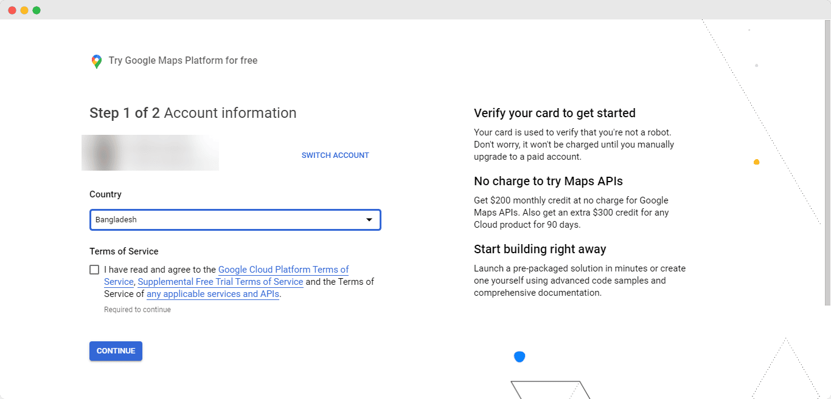Click SWITCH ACCOUNT link
Image resolution: width=831 pixels, height=399 pixels.
[335, 155]
